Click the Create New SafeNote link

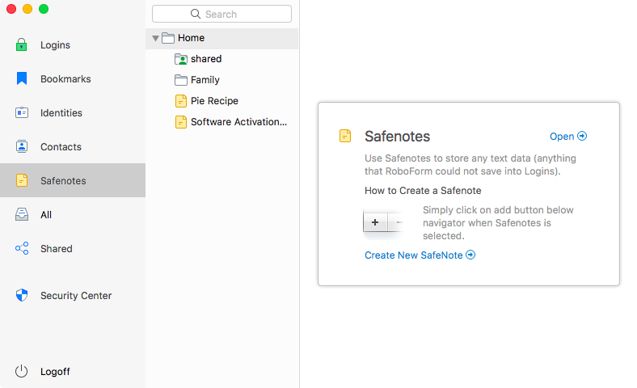coord(414,255)
